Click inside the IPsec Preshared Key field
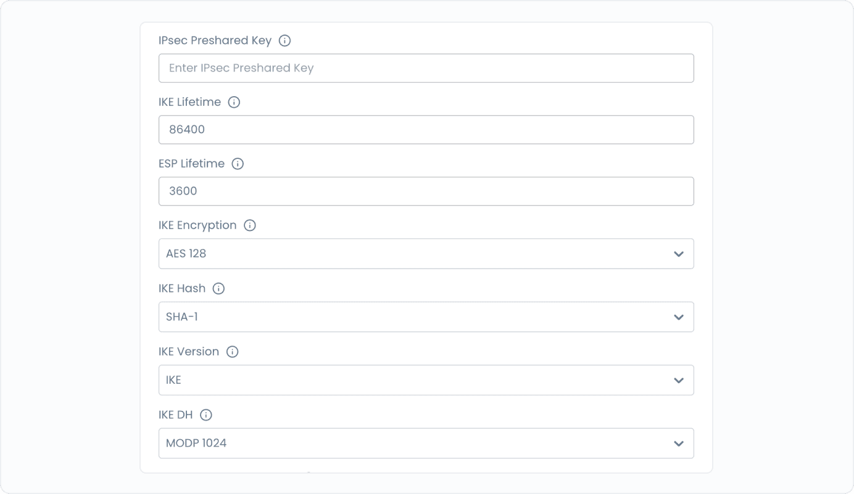The height and width of the screenshot is (494, 854). (x=426, y=68)
